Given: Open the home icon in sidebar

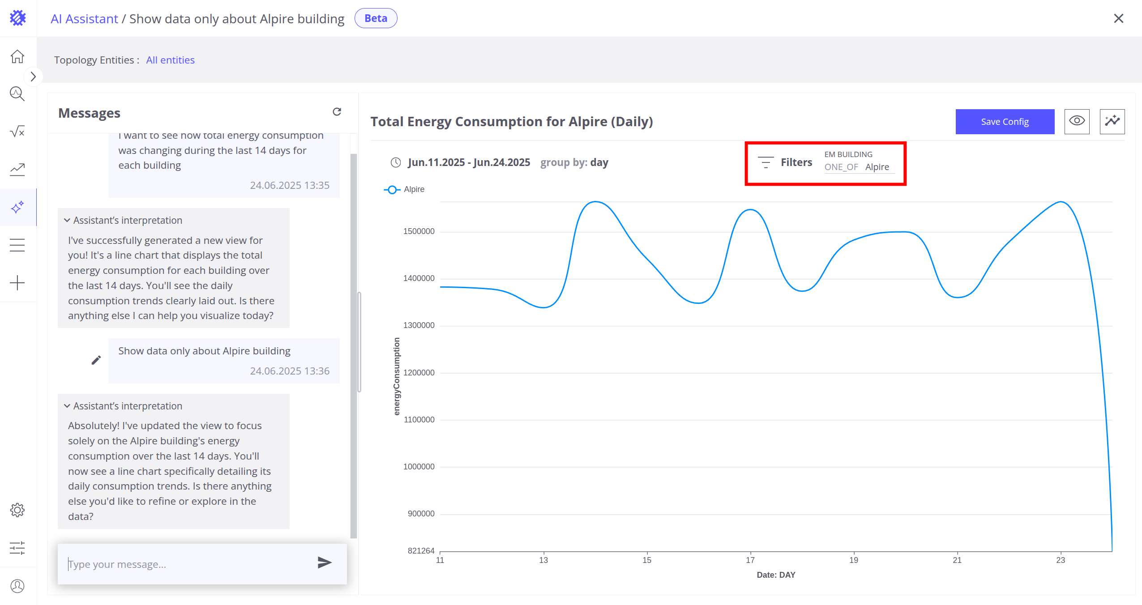Looking at the screenshot, I should click(17, 56).
